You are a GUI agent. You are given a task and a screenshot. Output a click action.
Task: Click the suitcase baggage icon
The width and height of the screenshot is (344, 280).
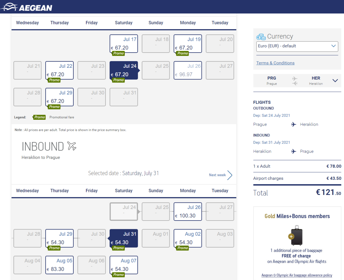coord(296,235)
